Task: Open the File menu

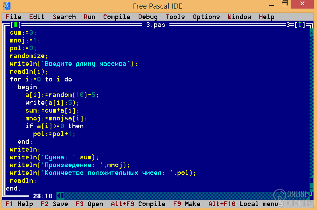Action: point(13,17)
